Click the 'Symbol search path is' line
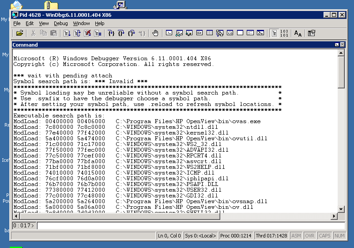The image size is (354, 248). (x=80, y=81)
